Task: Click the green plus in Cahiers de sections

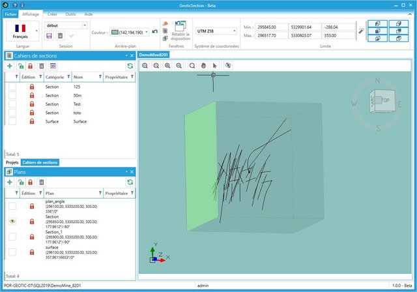Action: (10, 66)
